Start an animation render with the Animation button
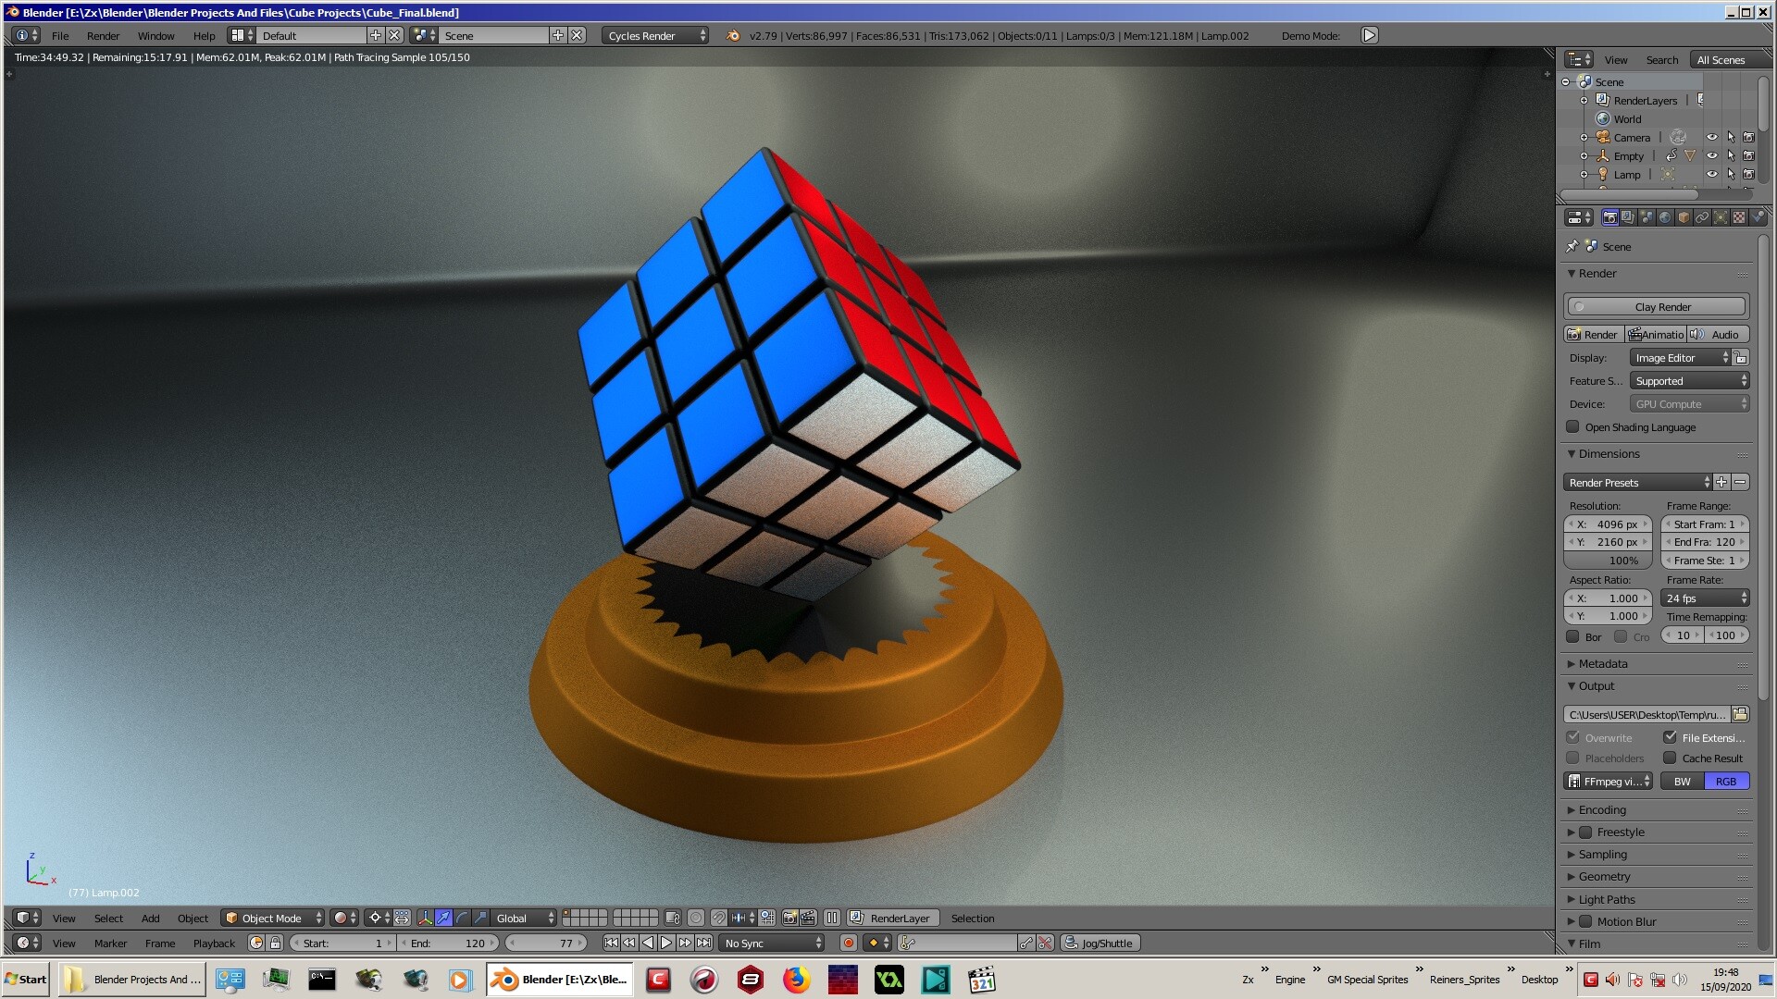The height and width of the screenshot is (999, 1777). (x=1657, y=334)
